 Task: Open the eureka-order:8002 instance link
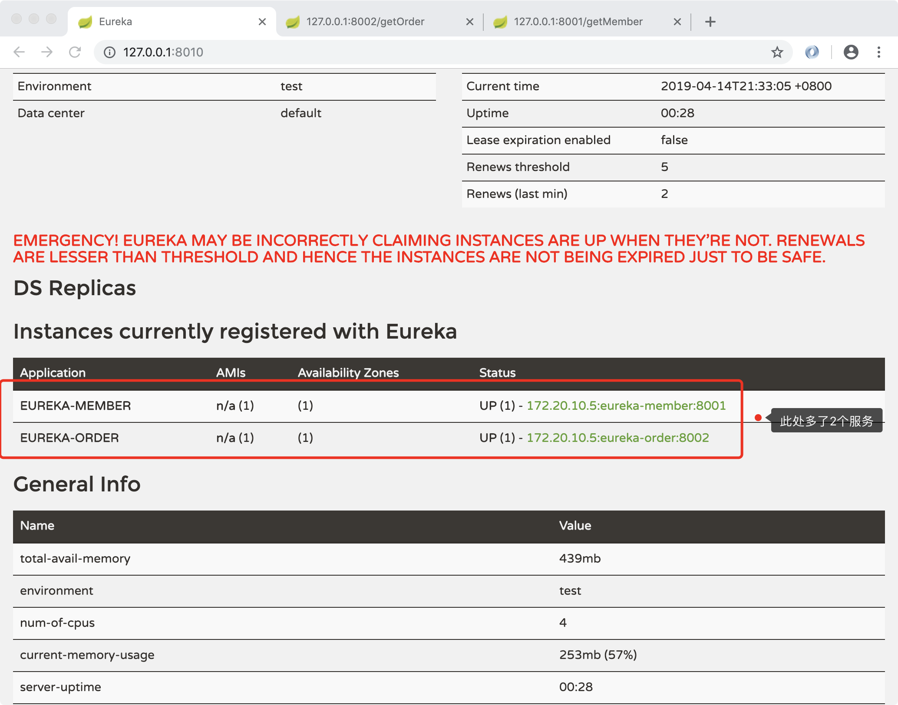coord(617,438)
